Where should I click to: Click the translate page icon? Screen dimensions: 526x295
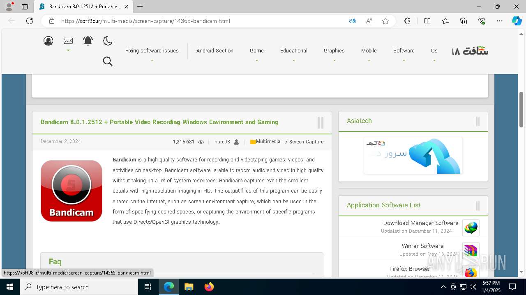pyautogui.click(x=353, y=21)
